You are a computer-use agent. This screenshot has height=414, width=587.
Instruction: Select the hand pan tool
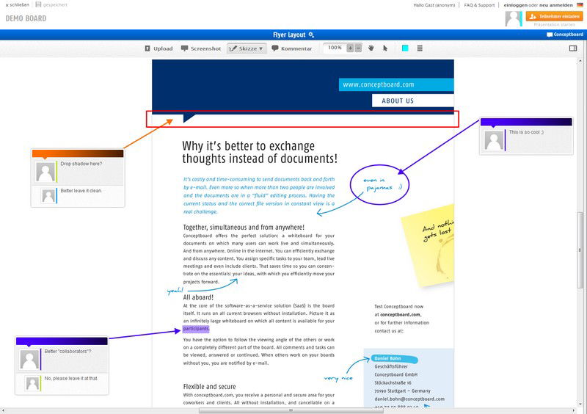[x=371, y=48]
